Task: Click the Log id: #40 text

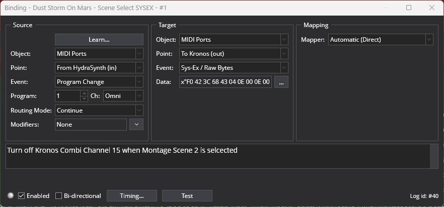Action: pos(424,196)
